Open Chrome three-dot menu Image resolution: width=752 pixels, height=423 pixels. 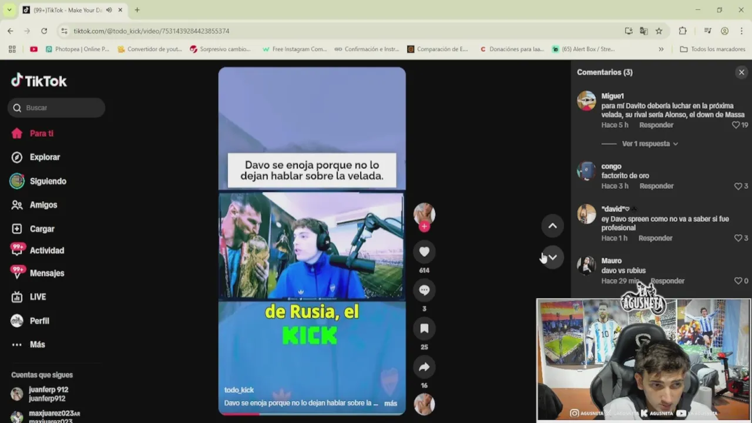pyautogui.click(x=741, y=31)
